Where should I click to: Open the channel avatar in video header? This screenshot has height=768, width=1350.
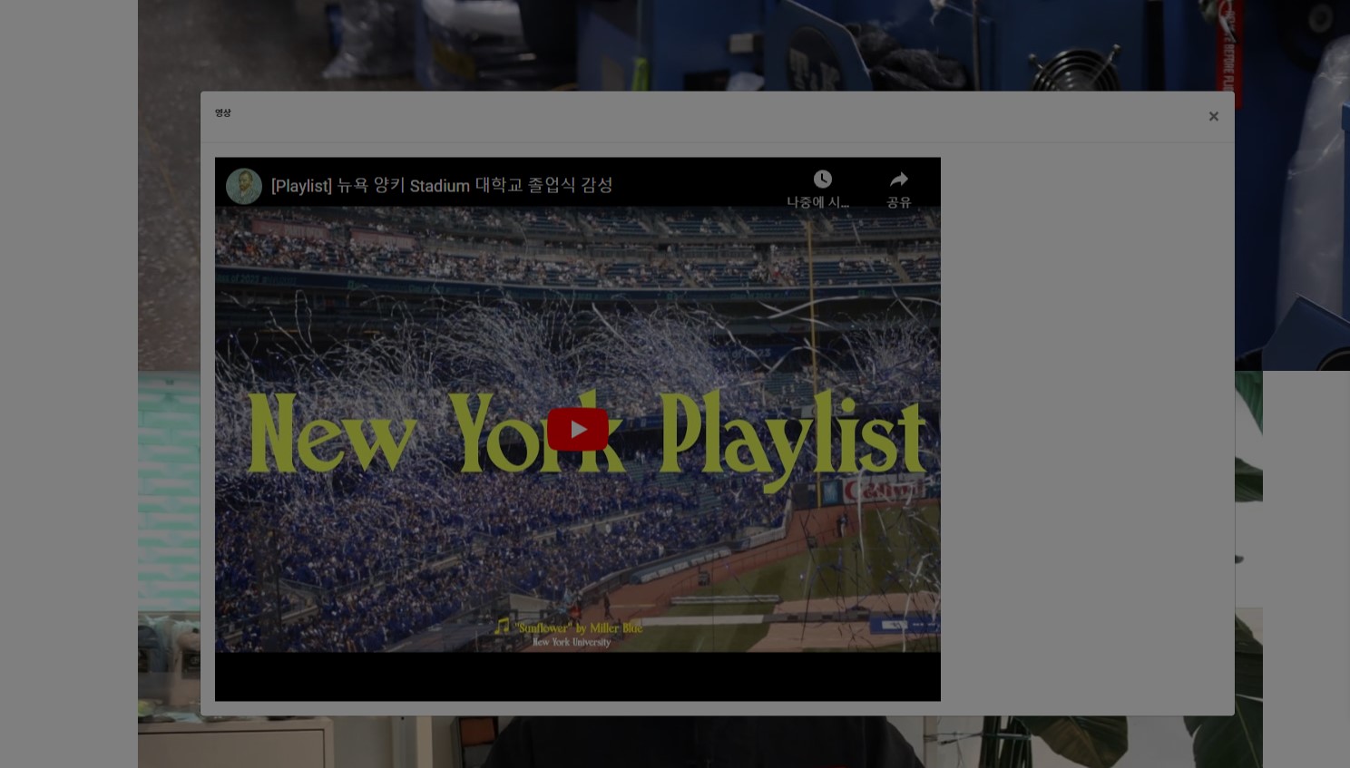coord(244,186)
